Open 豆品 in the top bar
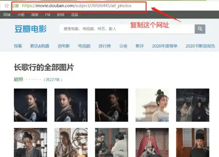 click(74, 15)
